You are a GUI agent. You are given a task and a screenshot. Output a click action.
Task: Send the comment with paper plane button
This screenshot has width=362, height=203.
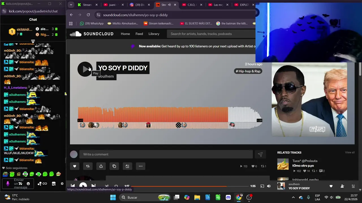pyautogui.click(x=260, y=154)
